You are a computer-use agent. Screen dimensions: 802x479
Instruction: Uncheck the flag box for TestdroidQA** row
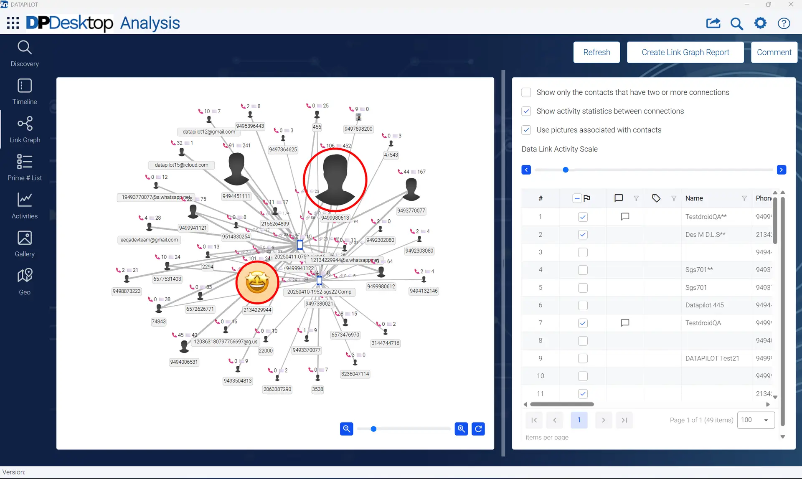(x=583, y=217)
